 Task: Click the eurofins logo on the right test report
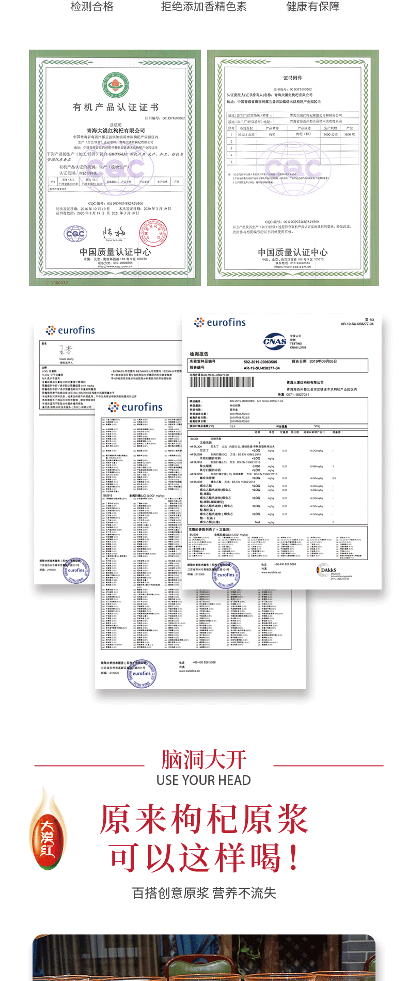click(220, 323)
